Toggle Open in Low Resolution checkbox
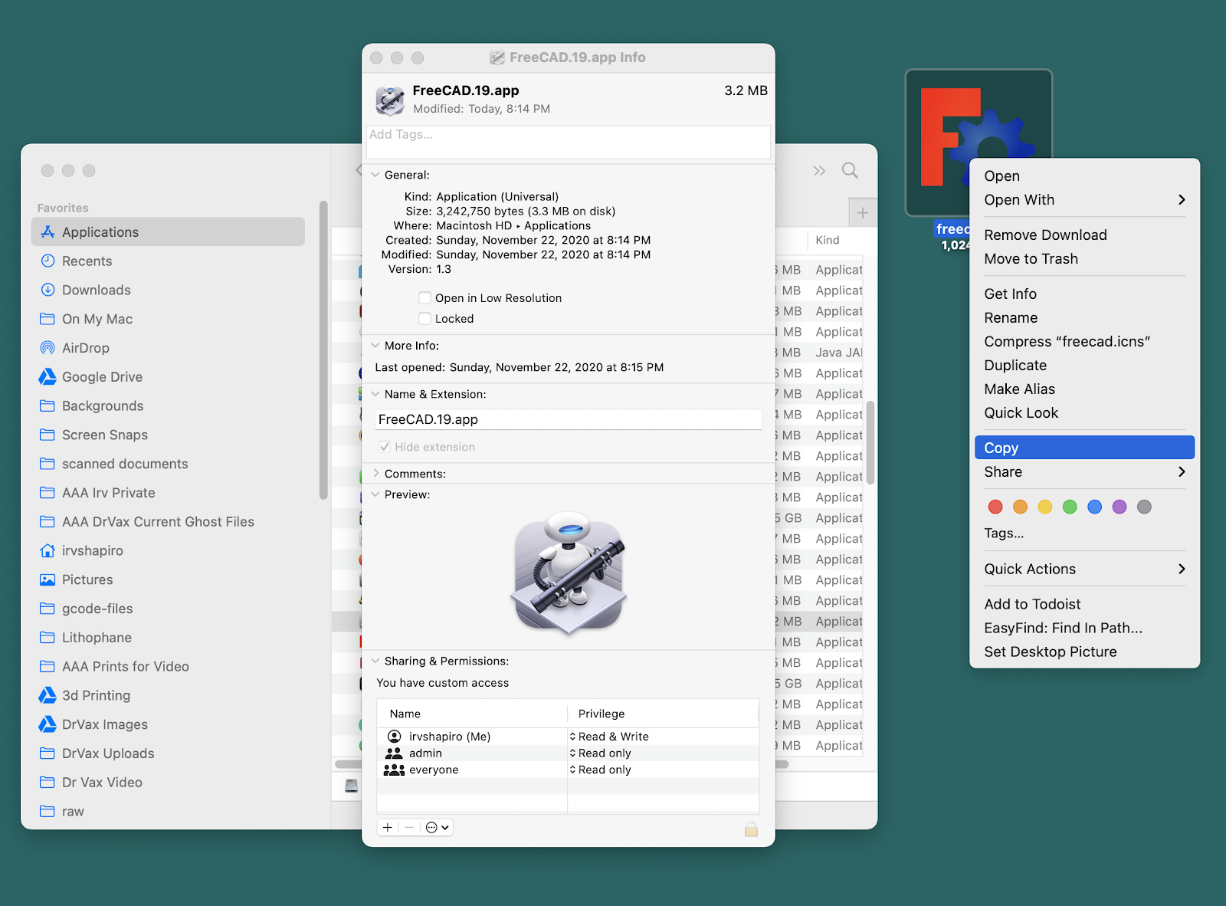The image size is (1226, 906). (x=425, y=297)
